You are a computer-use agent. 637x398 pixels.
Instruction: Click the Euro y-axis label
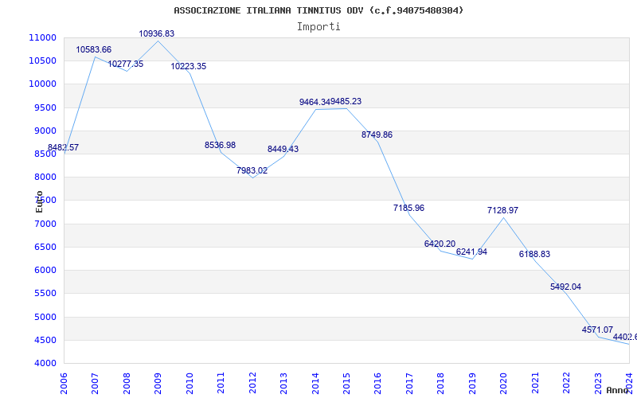[39, 201]
